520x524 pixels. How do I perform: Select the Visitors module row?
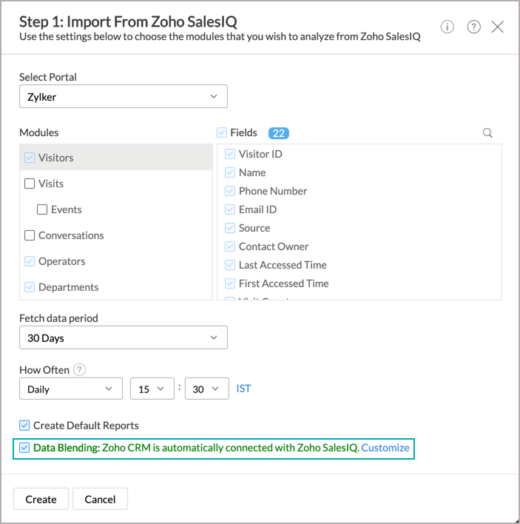[115, 158]
